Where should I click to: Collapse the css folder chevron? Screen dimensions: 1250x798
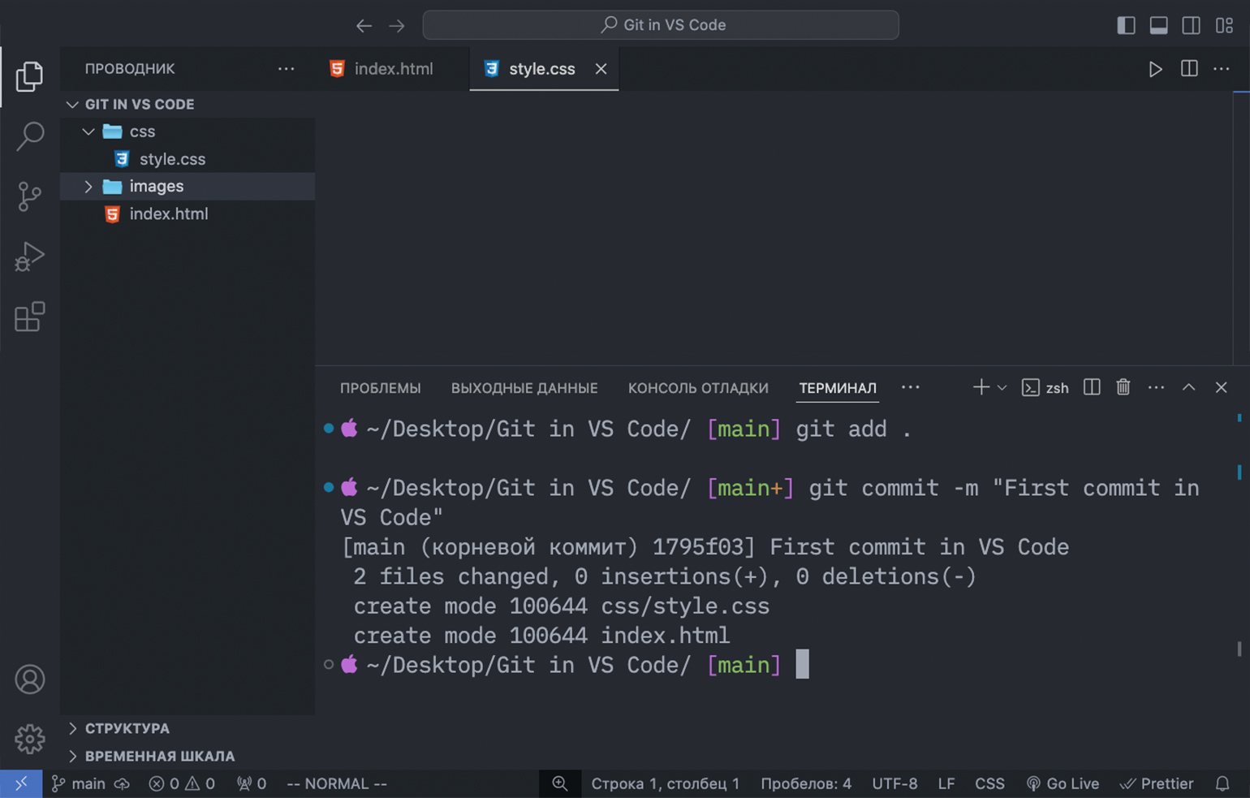click(88, 132)
